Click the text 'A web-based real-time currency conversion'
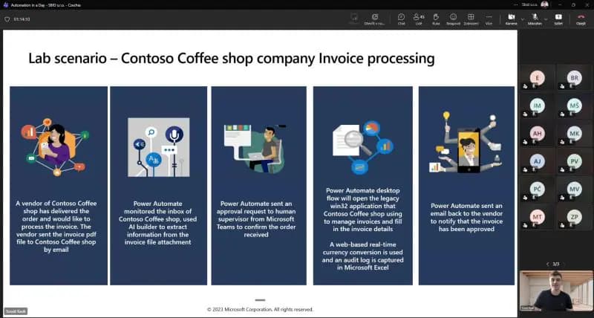The height and width of the screenshot is (318, 594). (362, 256)
